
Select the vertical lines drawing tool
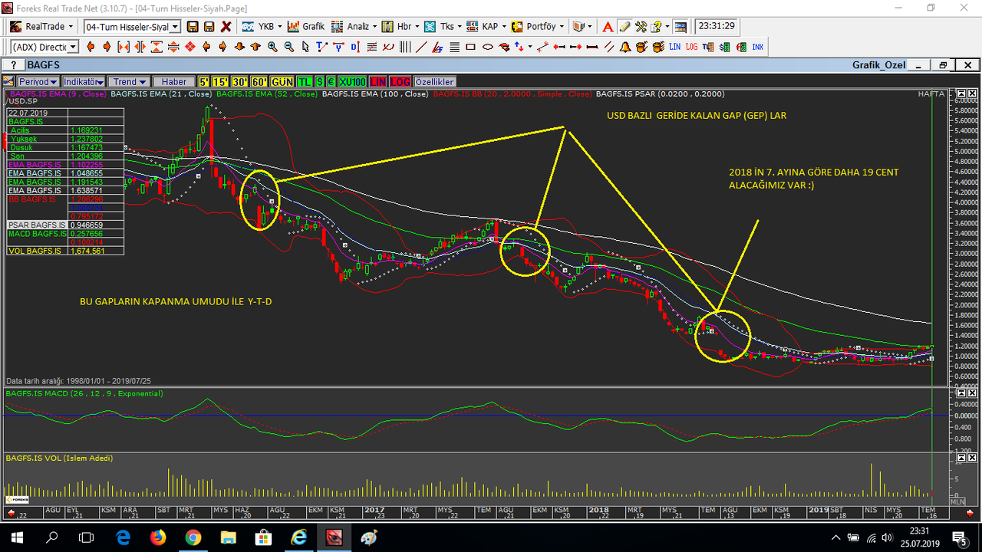tap(404, 47)
